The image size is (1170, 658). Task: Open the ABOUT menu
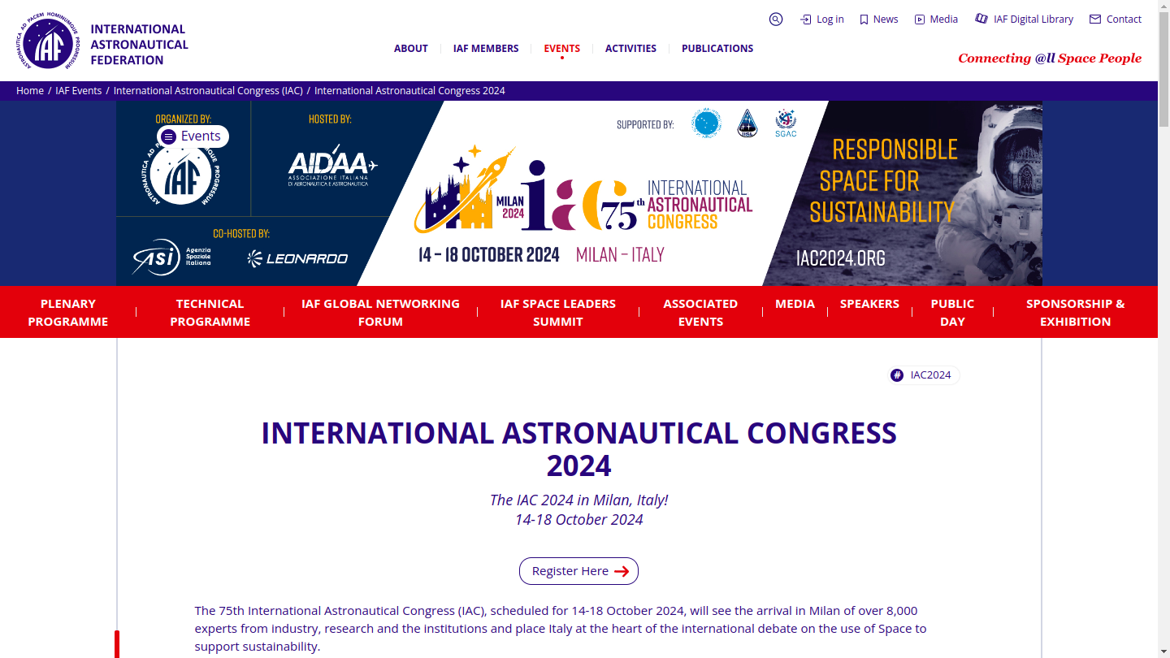pyautogui.click(x=410, y=49)
